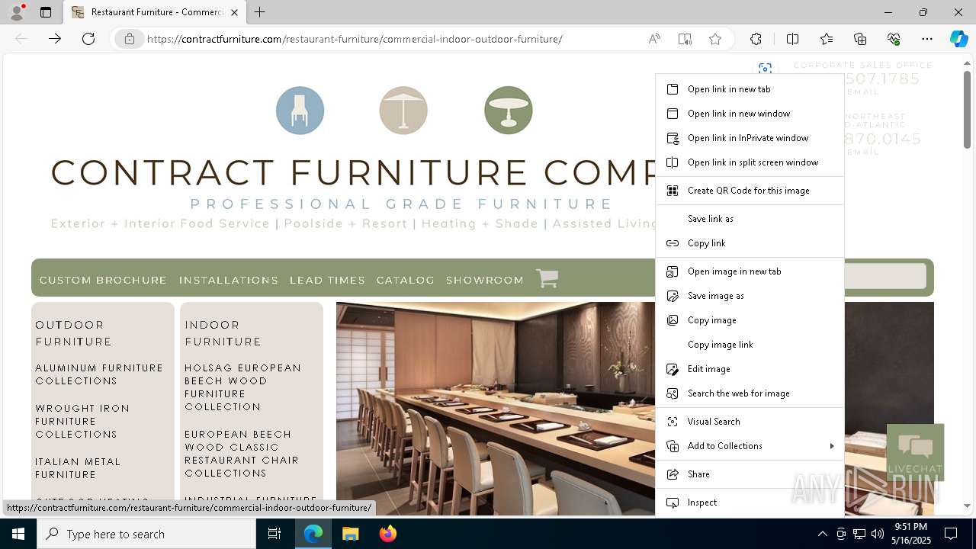Open the Favorites list icon

827,39
